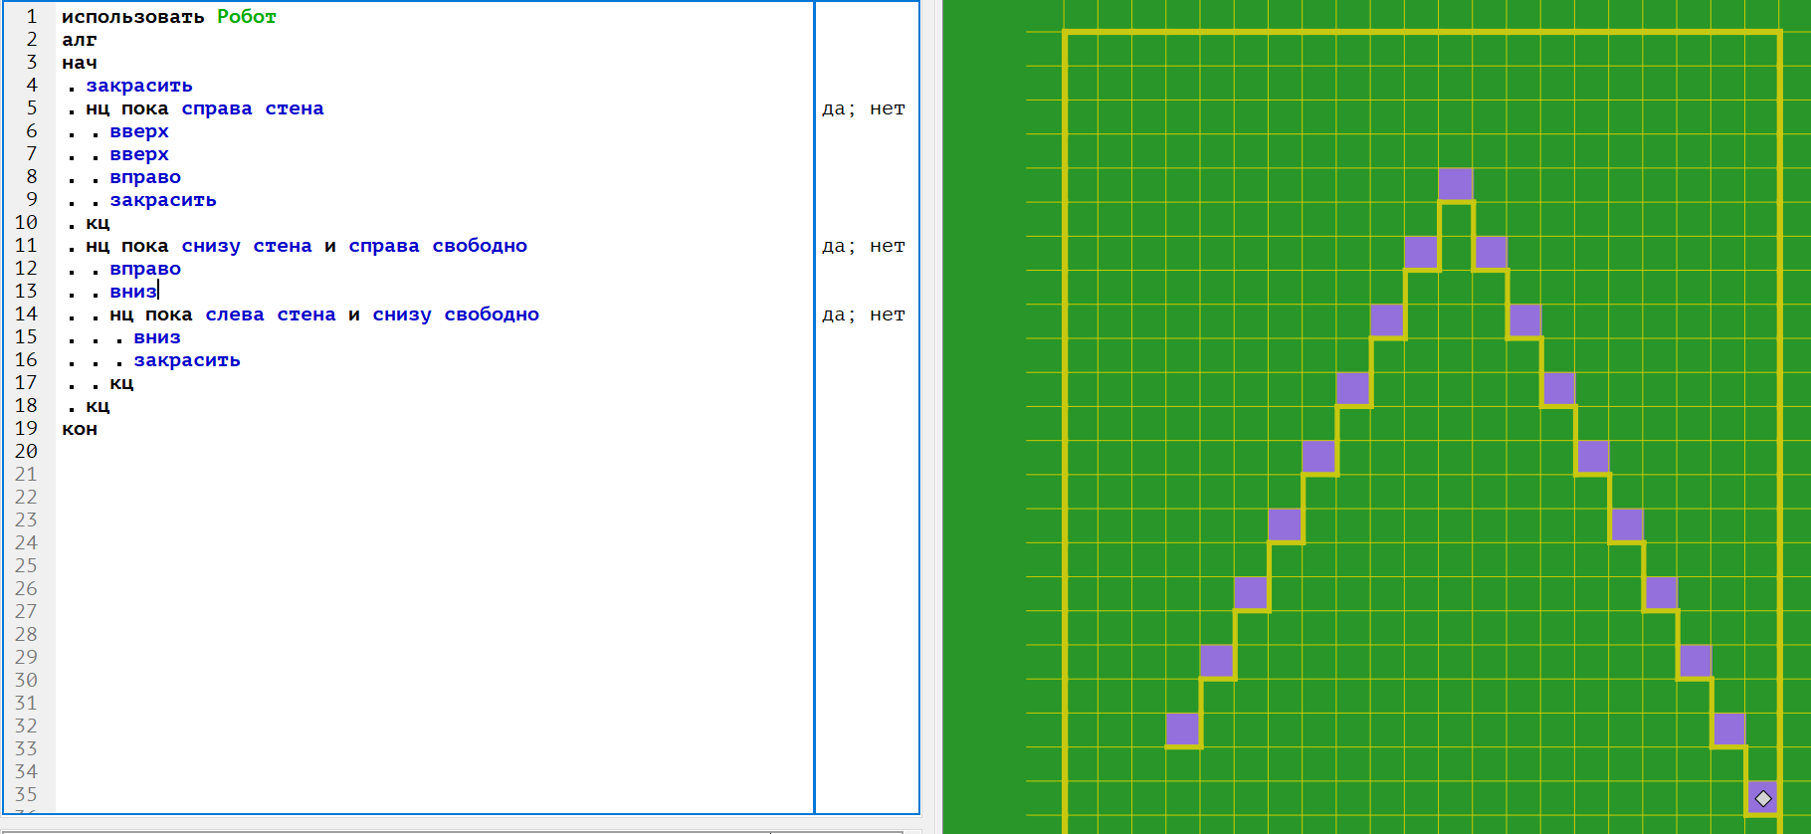Viewport: 1811px width, 834px height.
Task: Click the robot diamond marker in the field
Action: point(1763,798)
